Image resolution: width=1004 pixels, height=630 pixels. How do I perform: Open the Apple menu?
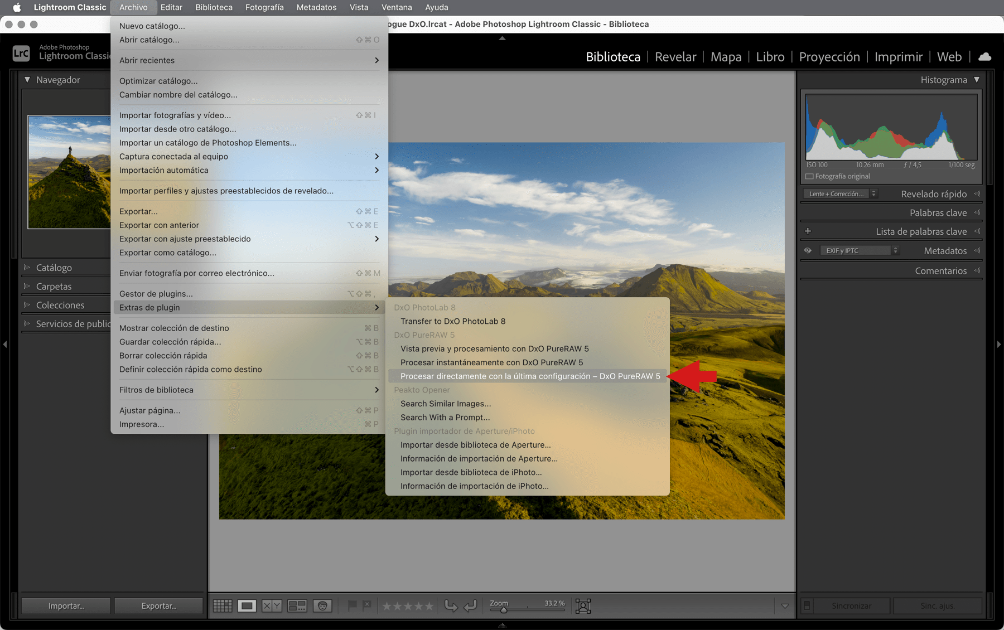tap(17, 7)
